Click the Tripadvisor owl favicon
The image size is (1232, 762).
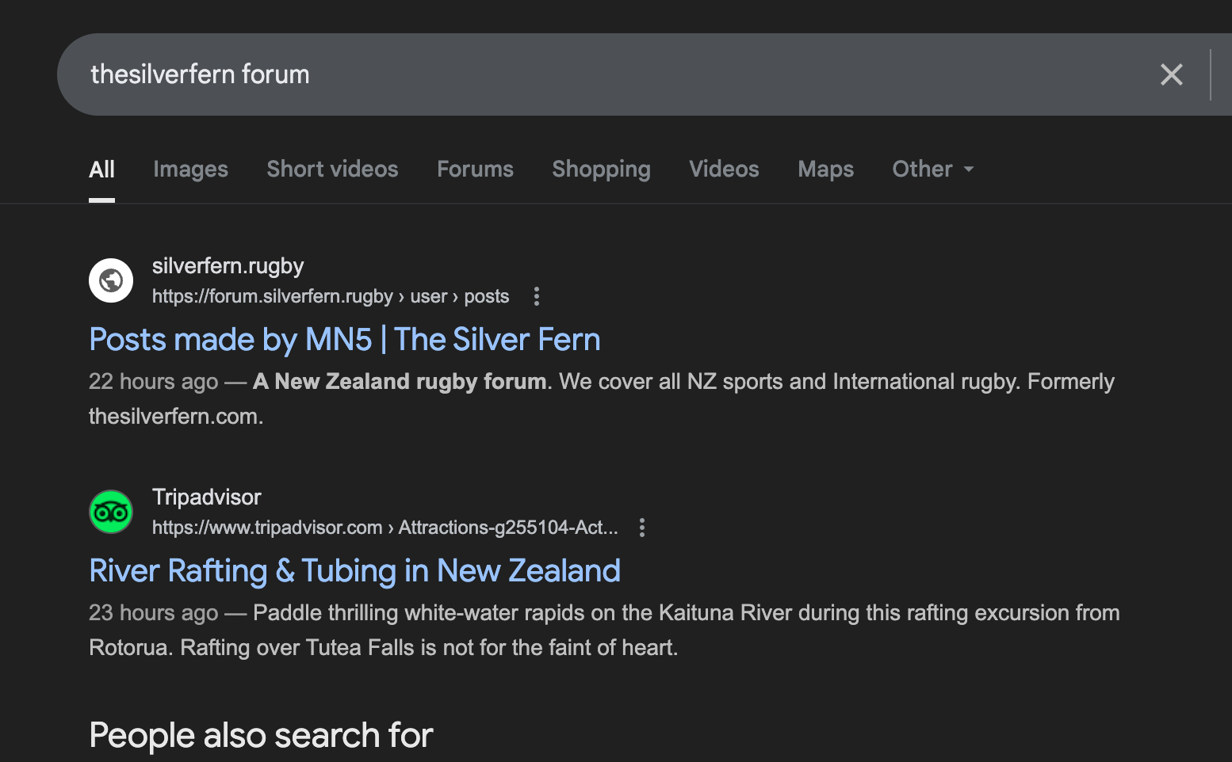[x=111, y=512]
